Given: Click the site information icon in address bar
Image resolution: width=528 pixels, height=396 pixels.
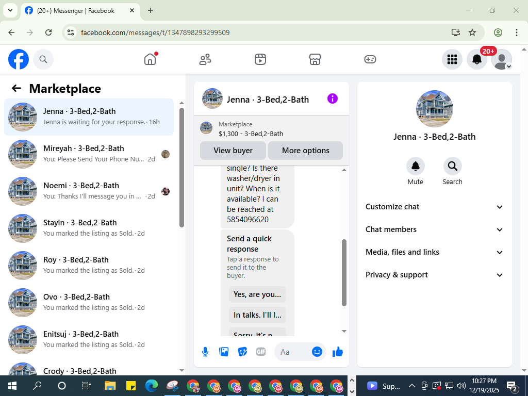Looking at the screenshot, I should point(70,32).
